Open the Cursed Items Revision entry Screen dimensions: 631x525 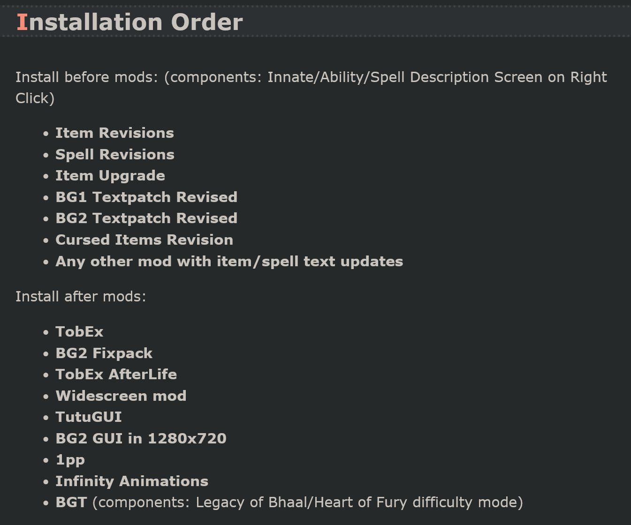point(144,240)
